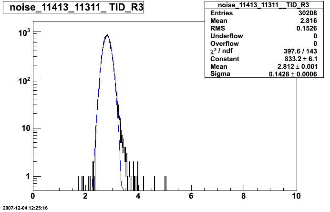Click the x-axis label 6
The height and width of the screenshot is (212, 330).
(191, 196)
